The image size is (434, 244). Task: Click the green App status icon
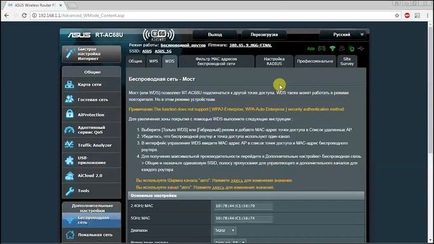tap(311, 49)
